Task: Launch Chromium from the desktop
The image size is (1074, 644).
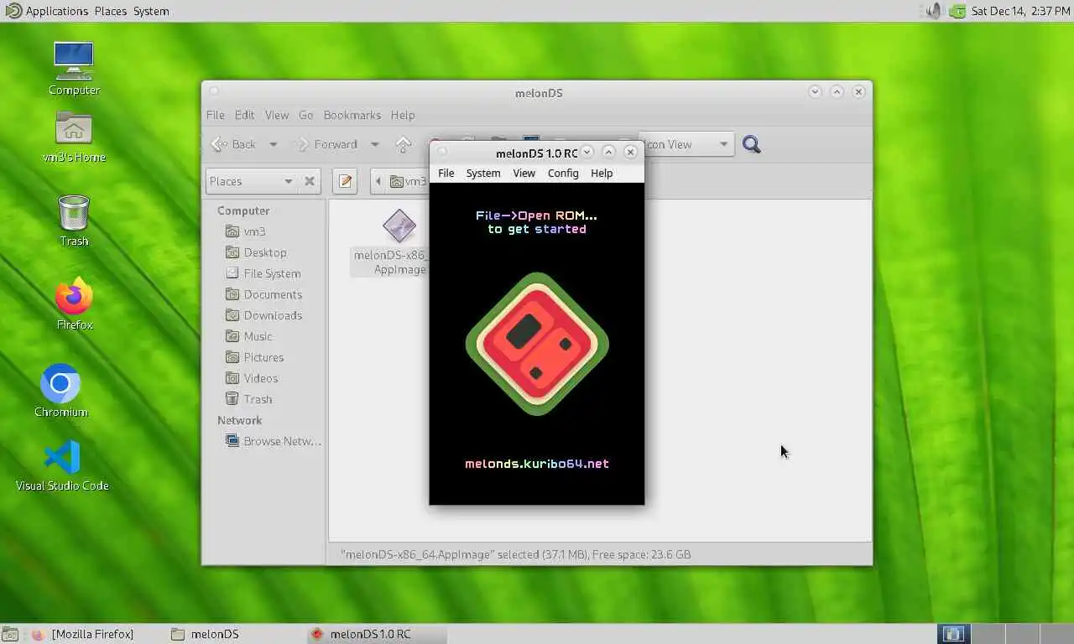Action: coord(60,391)
